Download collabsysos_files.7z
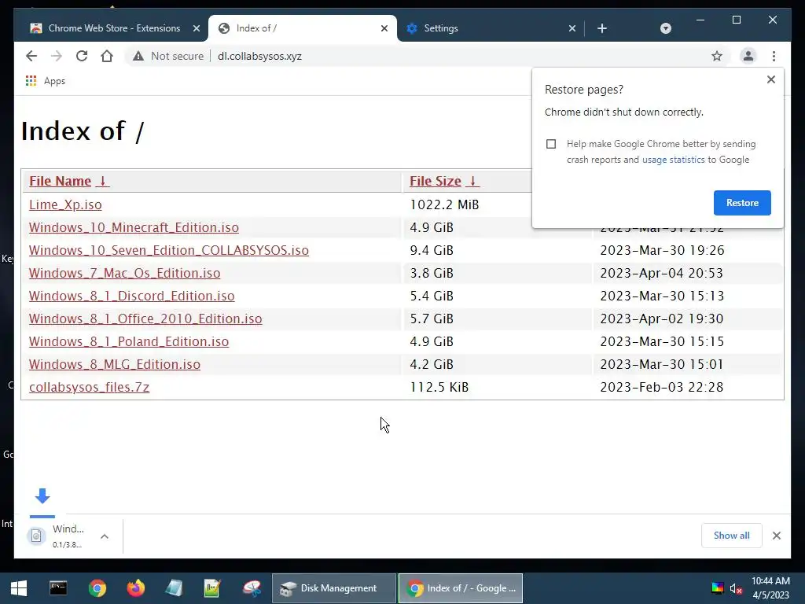This screenshot has height=604, width=805. (90, 387)
